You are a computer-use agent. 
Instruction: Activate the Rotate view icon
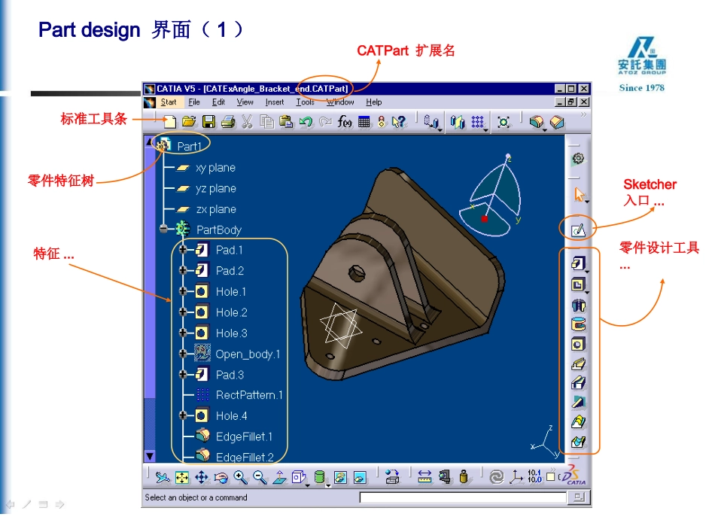tap(221, 477)
